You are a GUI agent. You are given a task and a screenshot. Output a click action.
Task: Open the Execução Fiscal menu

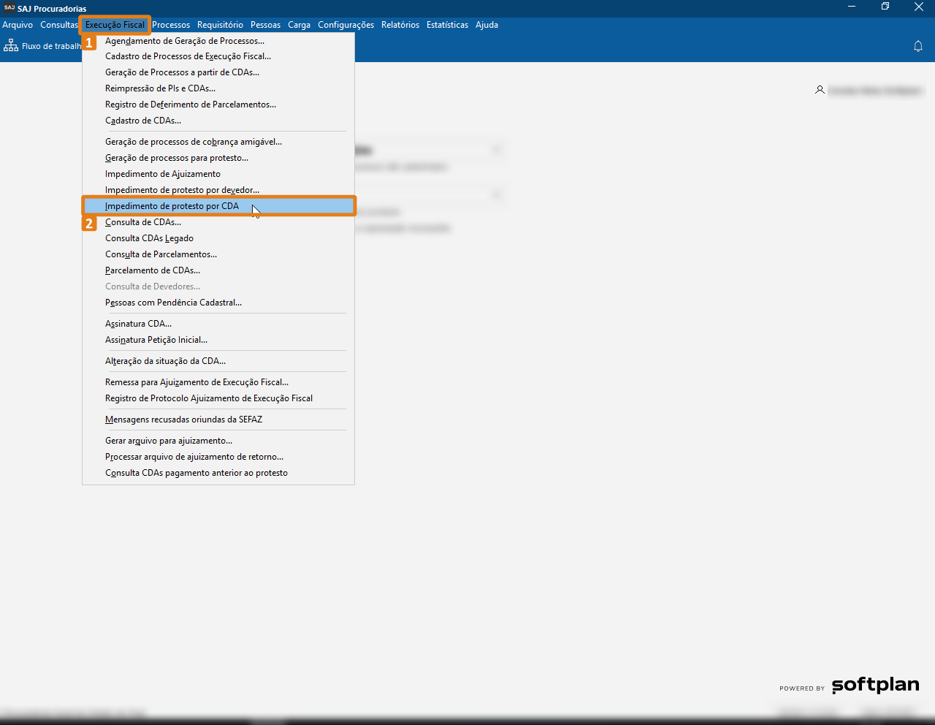pyautogui.click(x=115, y=25)
